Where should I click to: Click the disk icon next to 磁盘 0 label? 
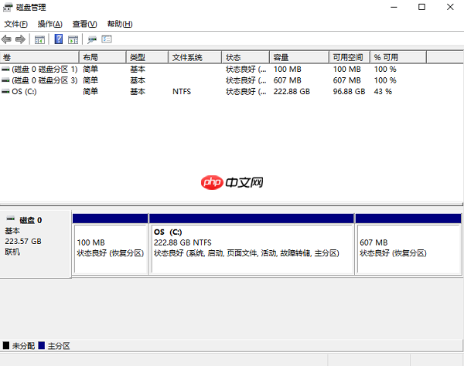click(x=11, y=219)
